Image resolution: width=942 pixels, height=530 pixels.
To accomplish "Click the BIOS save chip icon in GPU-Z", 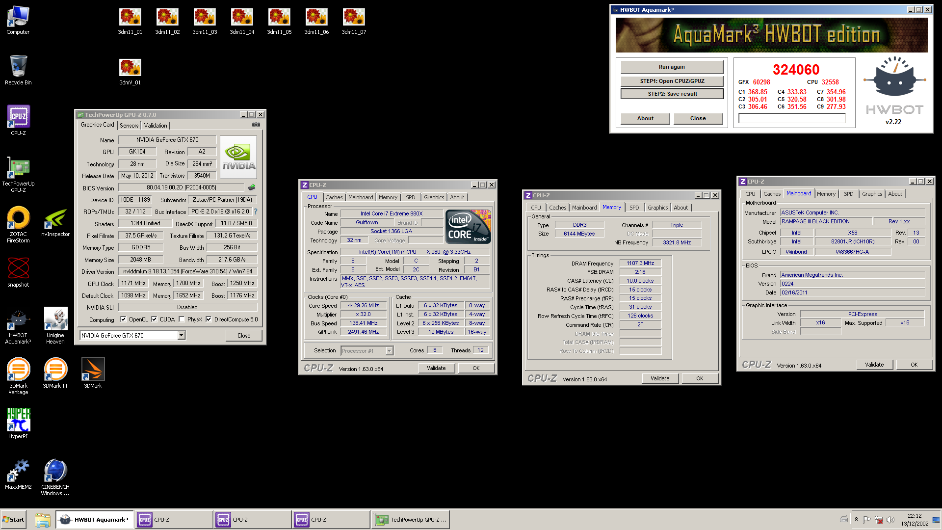I will click(x=252, y=187).
